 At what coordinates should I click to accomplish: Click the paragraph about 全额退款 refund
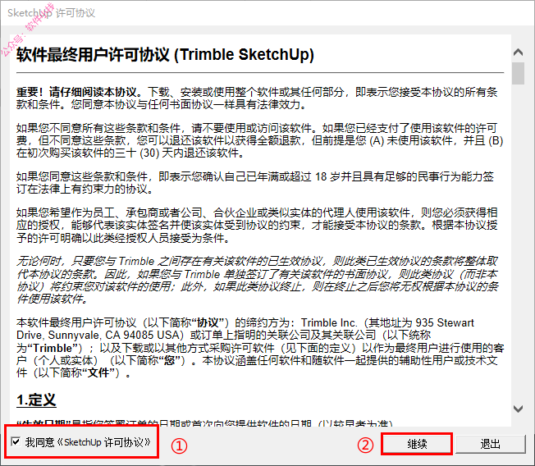tap(259, 140)
